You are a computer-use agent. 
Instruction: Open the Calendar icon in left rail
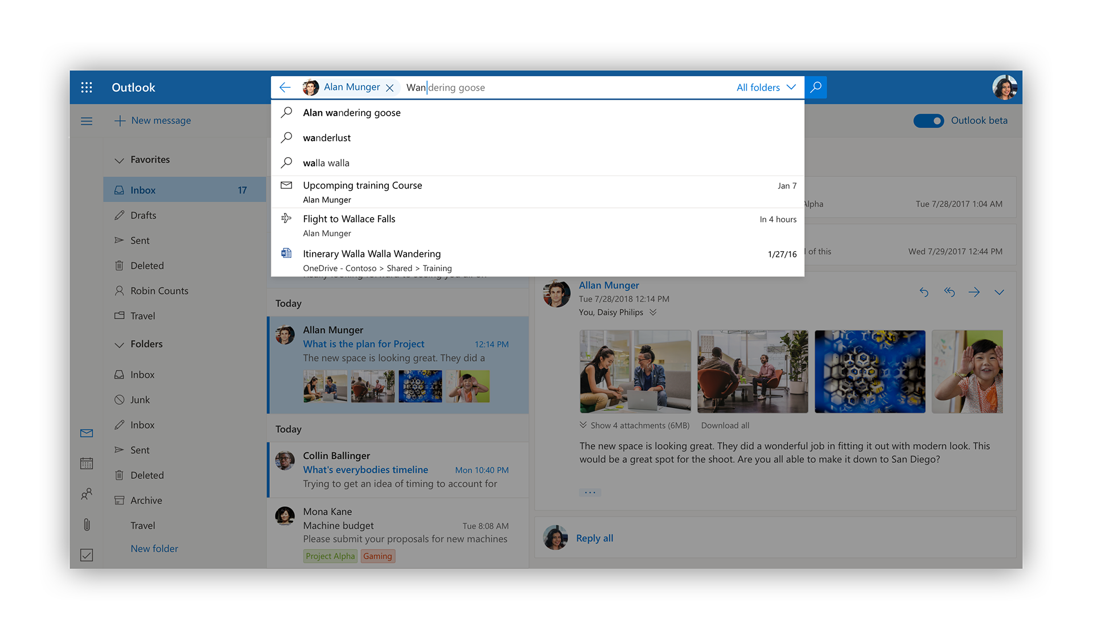87,463
